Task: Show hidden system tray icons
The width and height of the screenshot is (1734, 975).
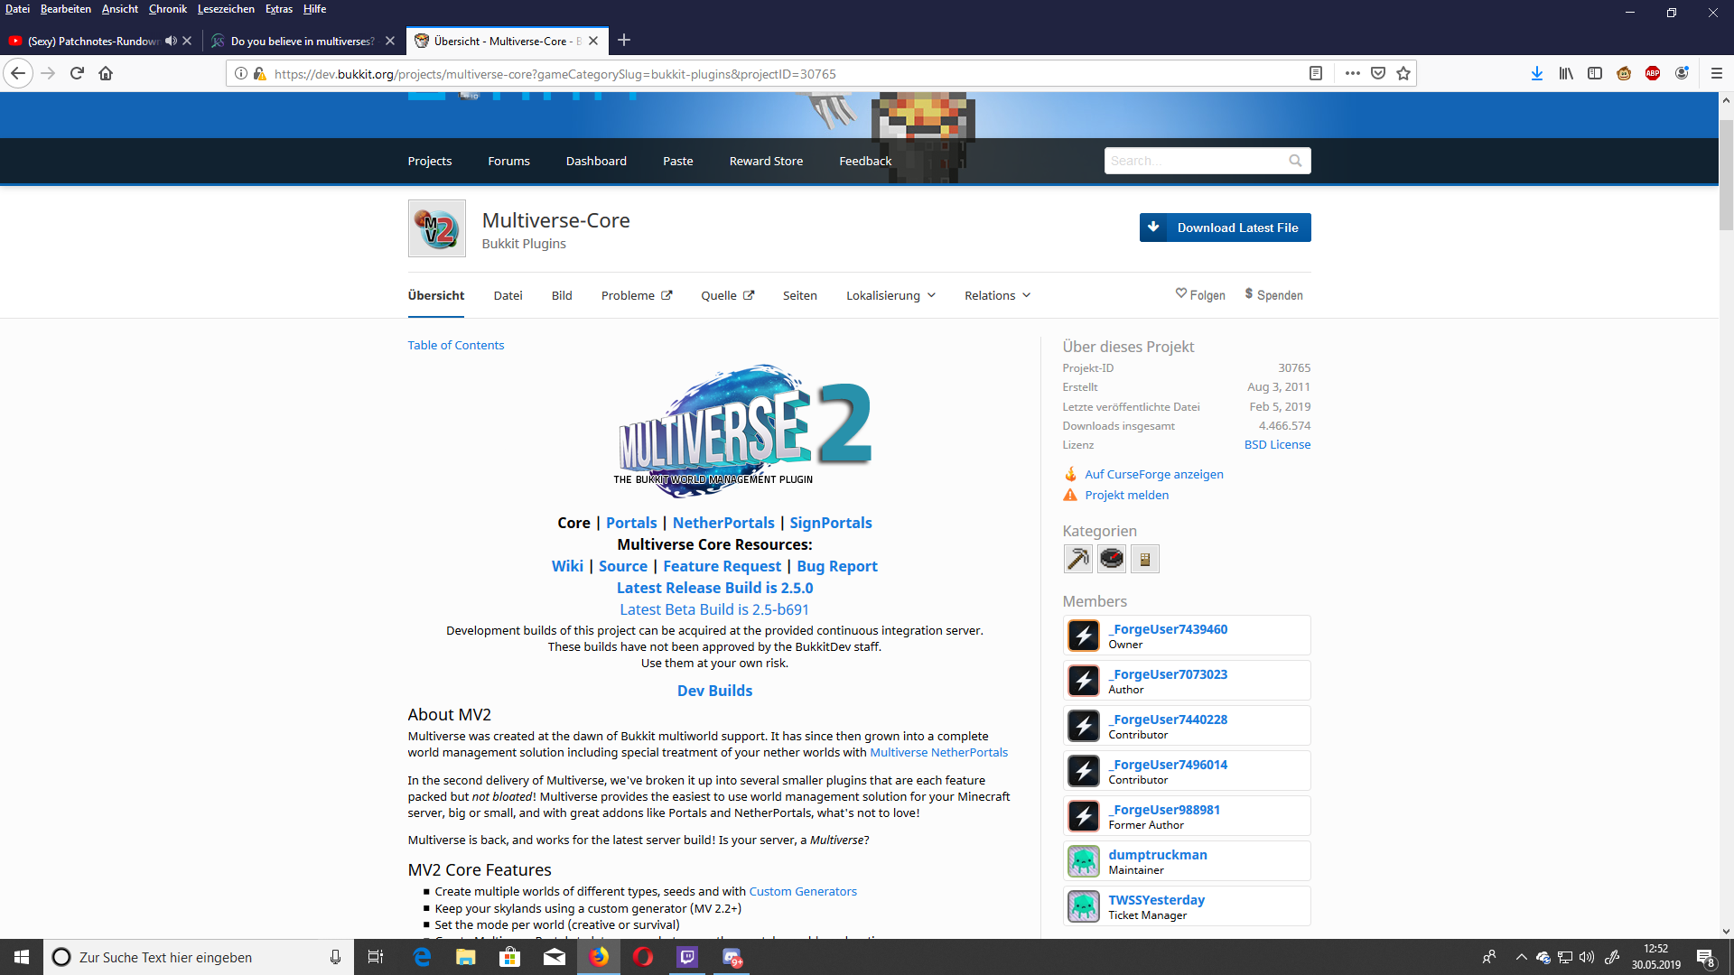Action: [x=1521, y=957]
